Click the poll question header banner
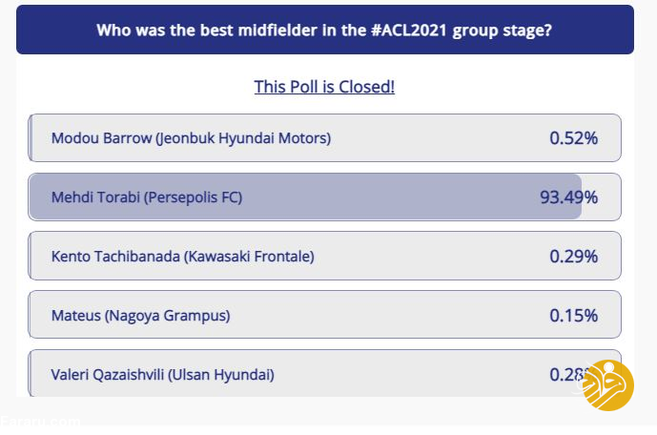The image size is (657, 435). click(325, 30)
